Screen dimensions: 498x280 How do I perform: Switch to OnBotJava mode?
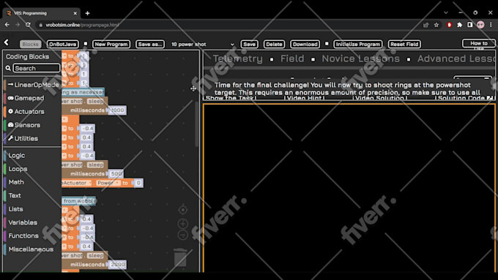63,44
